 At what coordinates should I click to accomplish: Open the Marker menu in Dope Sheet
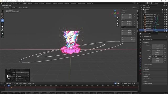point(25,83)
